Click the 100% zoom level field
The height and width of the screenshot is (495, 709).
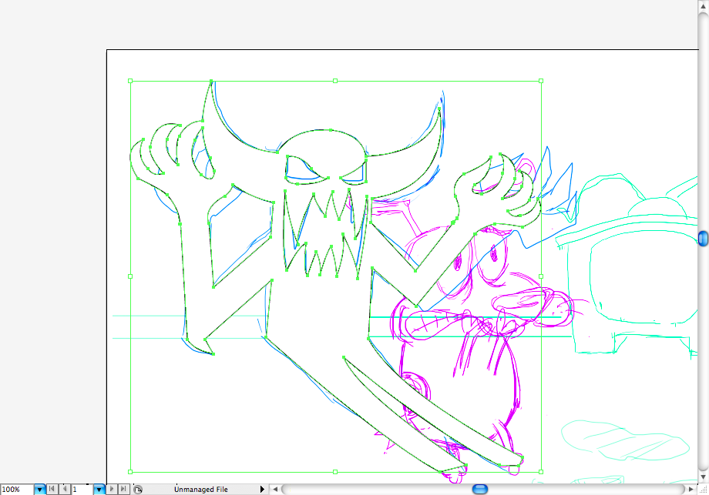(17, 489)
